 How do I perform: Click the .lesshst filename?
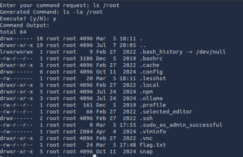(x=153, y=78)
